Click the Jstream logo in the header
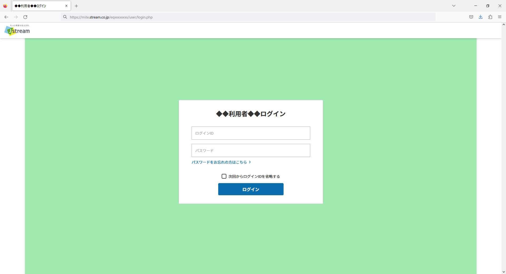Viewport: 506px width, 274px height. click(x=17, y=30)
